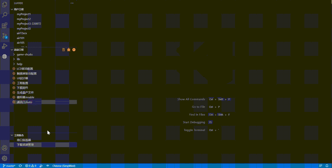332x168 pixels.
Task: Open problems panel via errors and warnings count
Action: [31, 166]
